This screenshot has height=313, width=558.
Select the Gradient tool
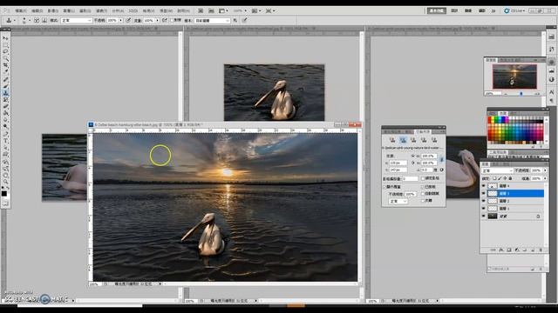pos(5,113)
